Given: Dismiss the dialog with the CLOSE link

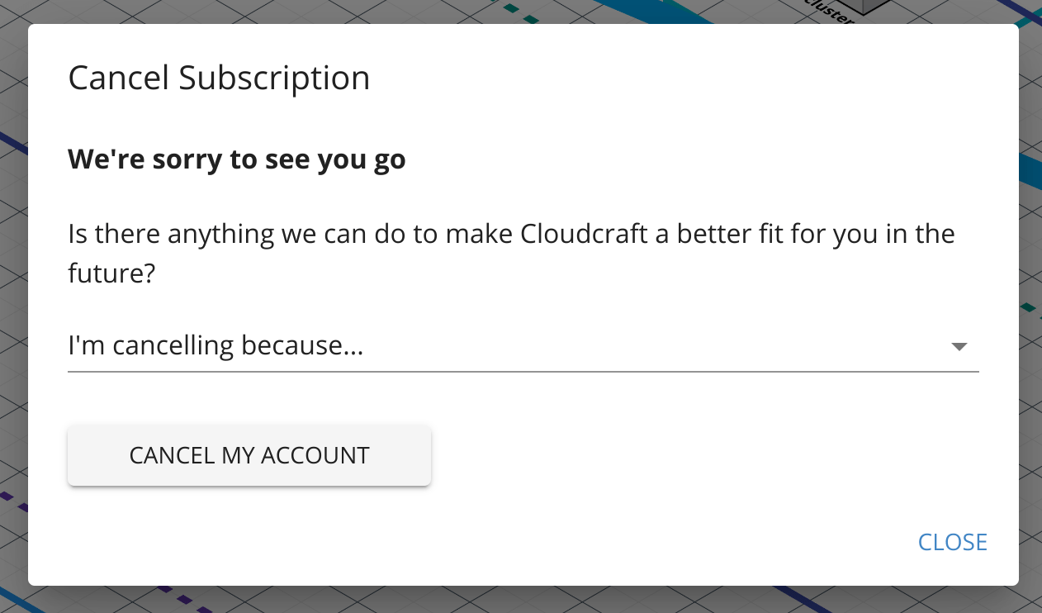Looking at the screenshot, I should coord(953,542).
